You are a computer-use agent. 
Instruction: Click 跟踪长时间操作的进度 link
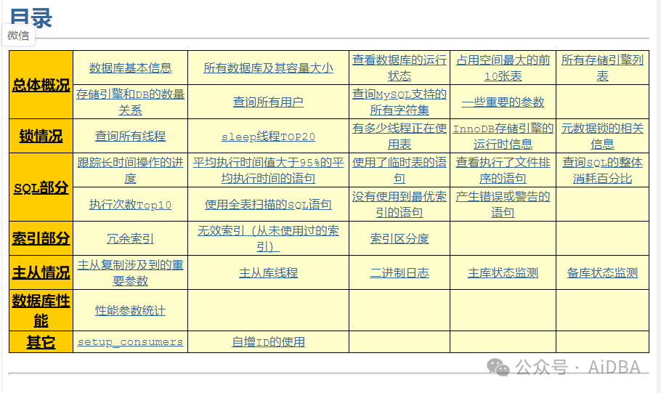[130, 171]
